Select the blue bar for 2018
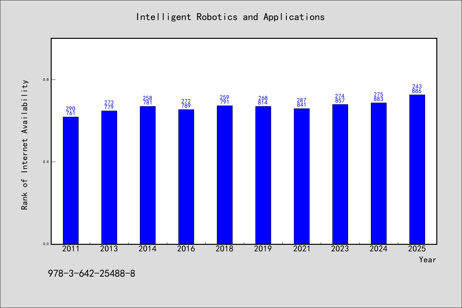 pyautogui.click(x=225, y=175)
